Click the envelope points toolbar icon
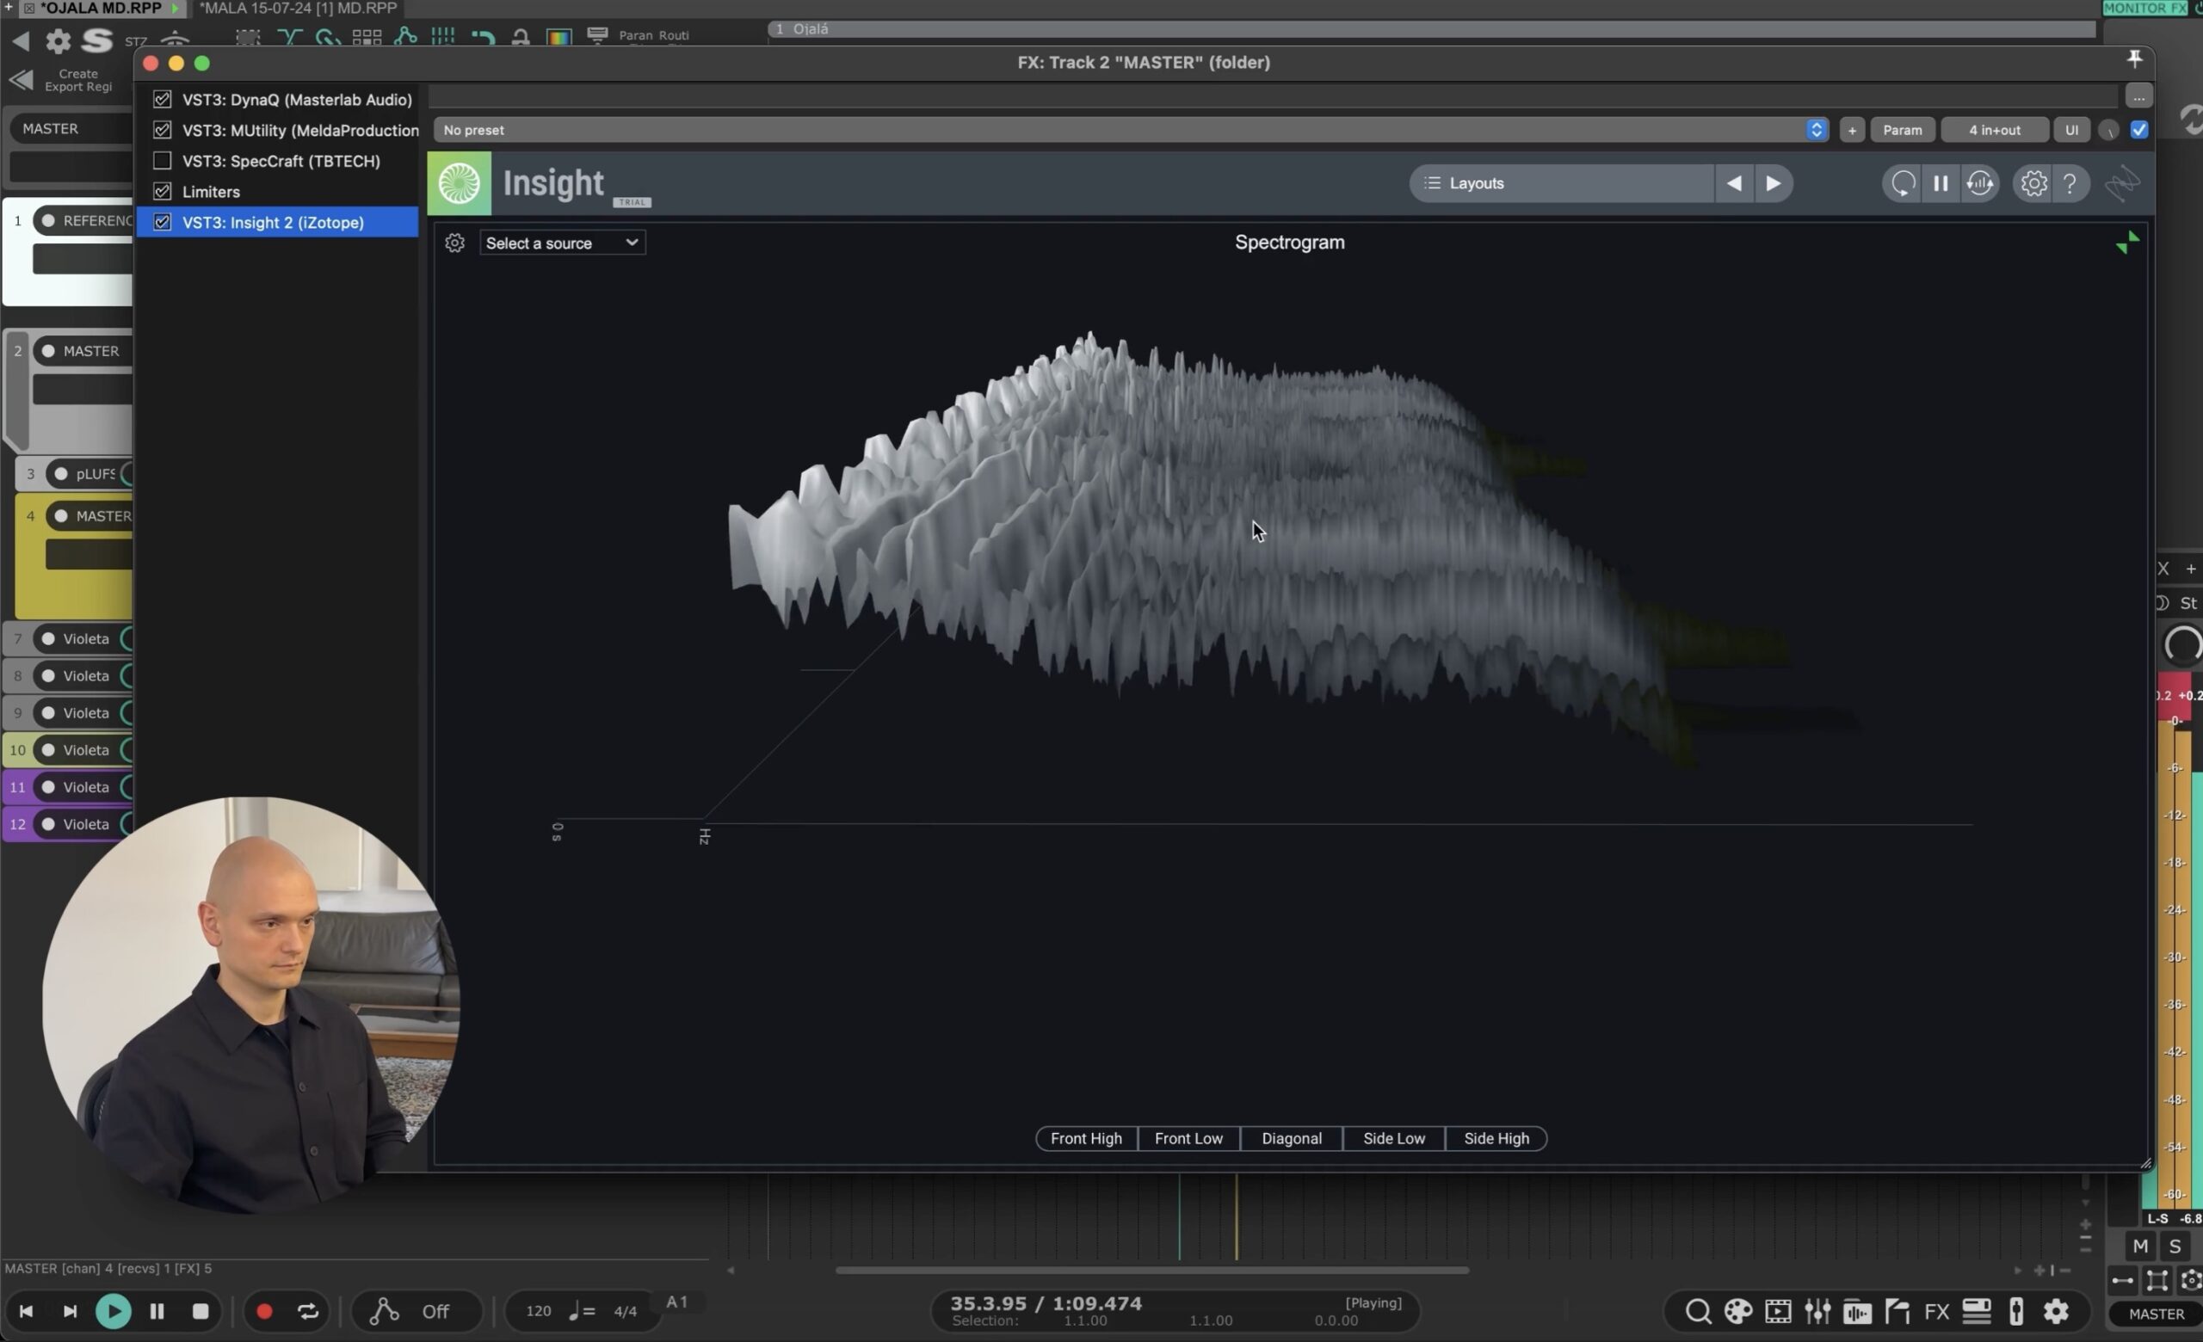2203x1342 pixels. point(405,37)
